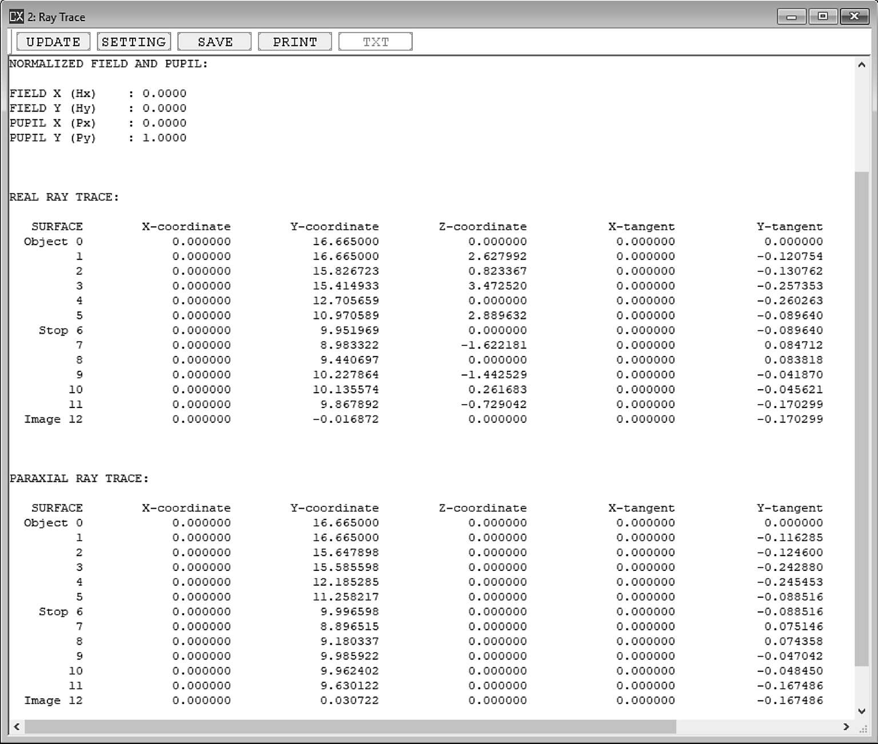Click the window icon in the title bar

tap(17, 17)
